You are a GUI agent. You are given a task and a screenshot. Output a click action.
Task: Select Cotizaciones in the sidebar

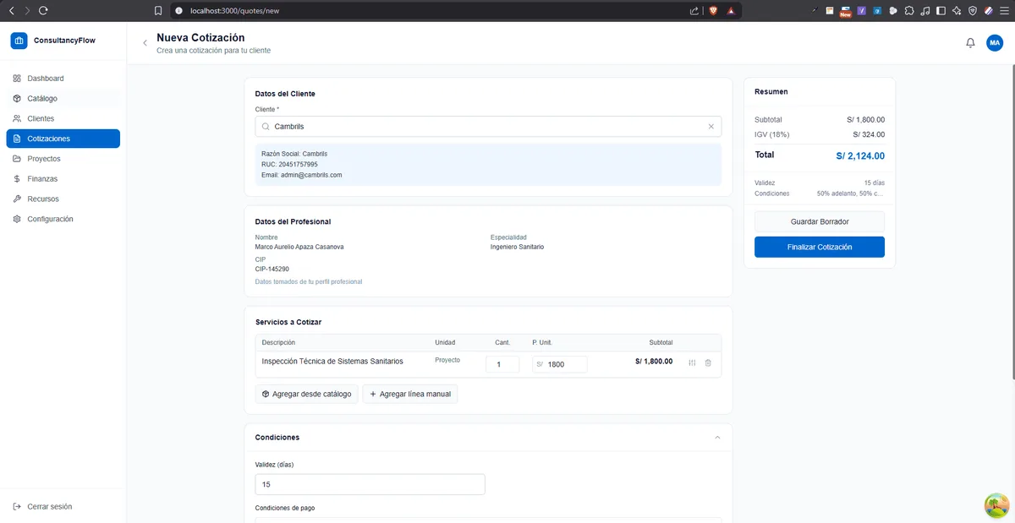(x=63, y=139)
